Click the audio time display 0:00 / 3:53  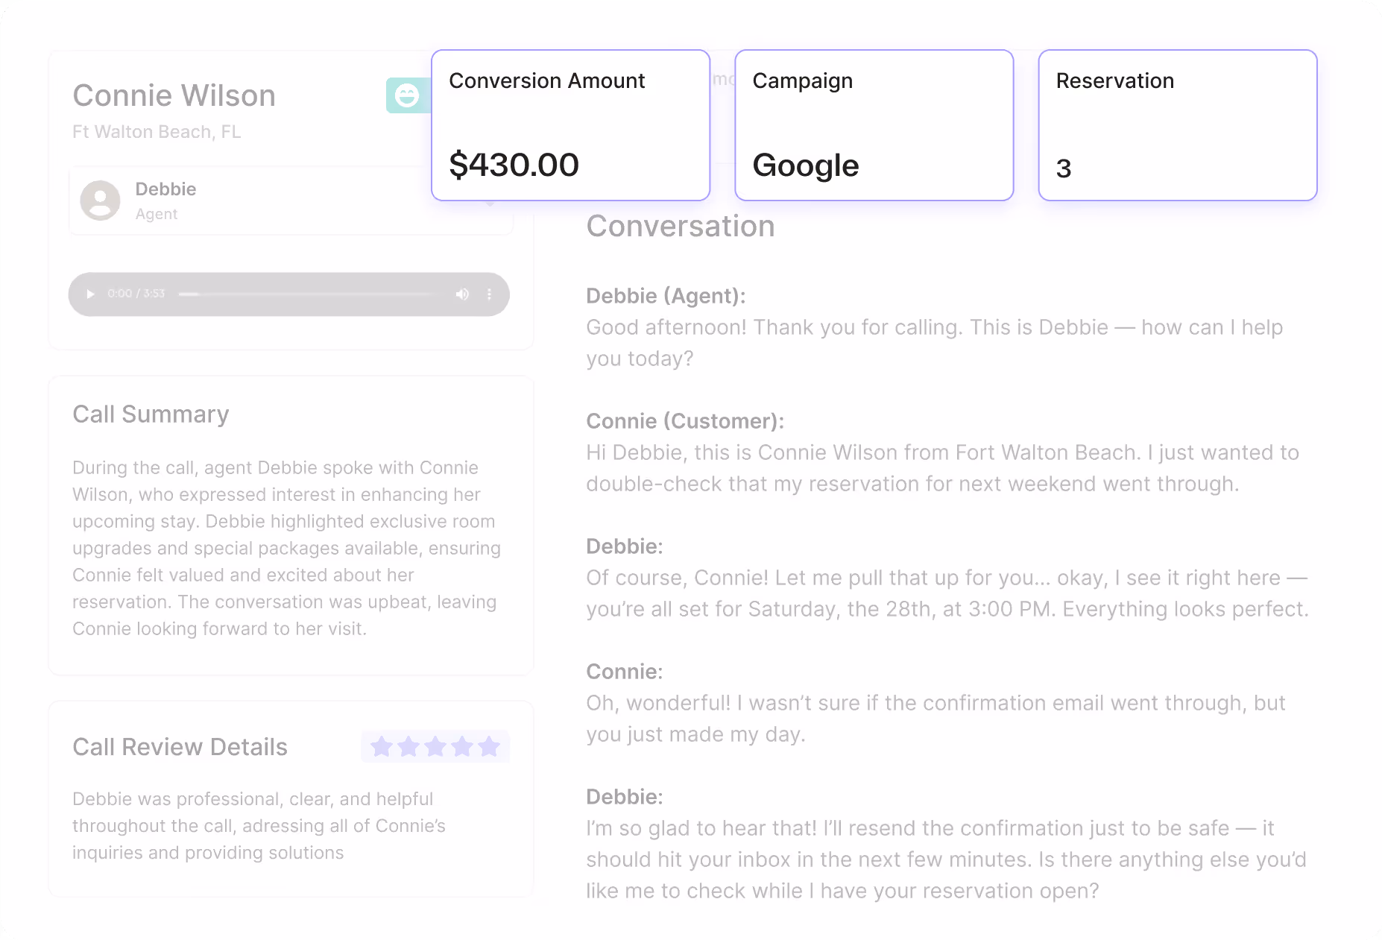click(136, 294)
